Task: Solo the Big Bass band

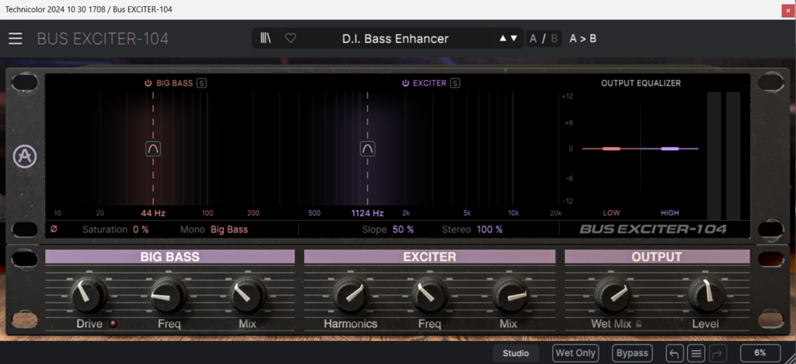Action: [201, 83]
